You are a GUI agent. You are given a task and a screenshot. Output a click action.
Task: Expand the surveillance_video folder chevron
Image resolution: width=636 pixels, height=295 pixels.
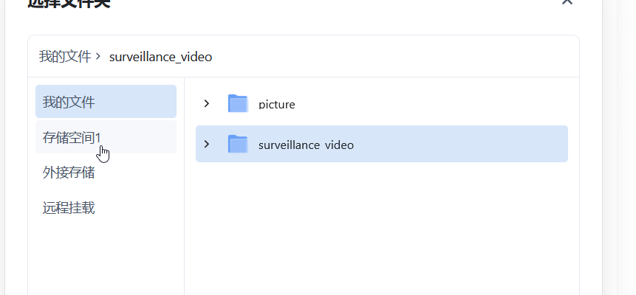pyautogui.click(x=207, y=144)
